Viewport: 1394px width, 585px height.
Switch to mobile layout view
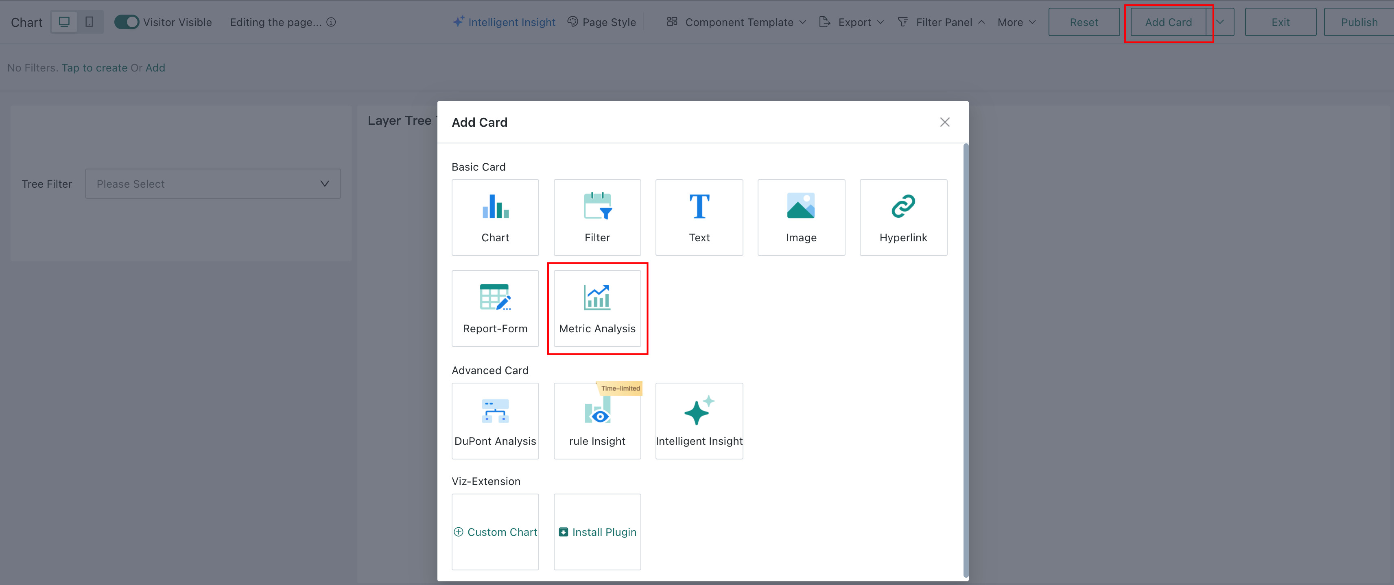[89, 22]
